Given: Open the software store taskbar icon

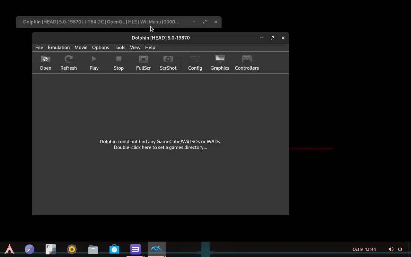Looking at the screenshot, I should coord(114,249).
